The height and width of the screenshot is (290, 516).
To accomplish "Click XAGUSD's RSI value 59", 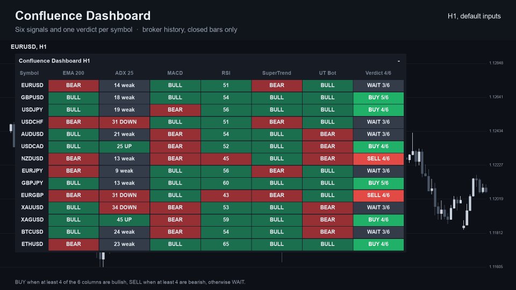I will click(x=226, y=219).
